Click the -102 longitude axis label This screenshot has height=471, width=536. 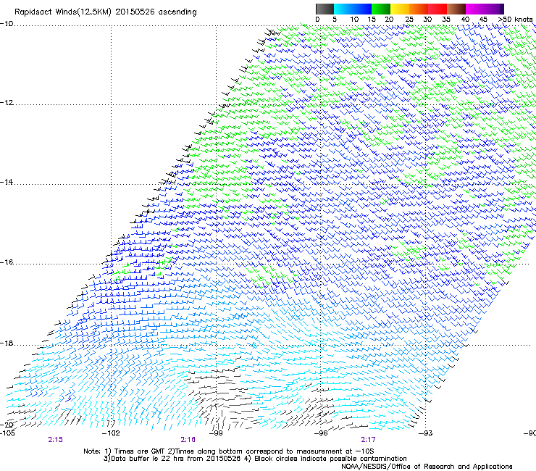click(x=111, y=433)
